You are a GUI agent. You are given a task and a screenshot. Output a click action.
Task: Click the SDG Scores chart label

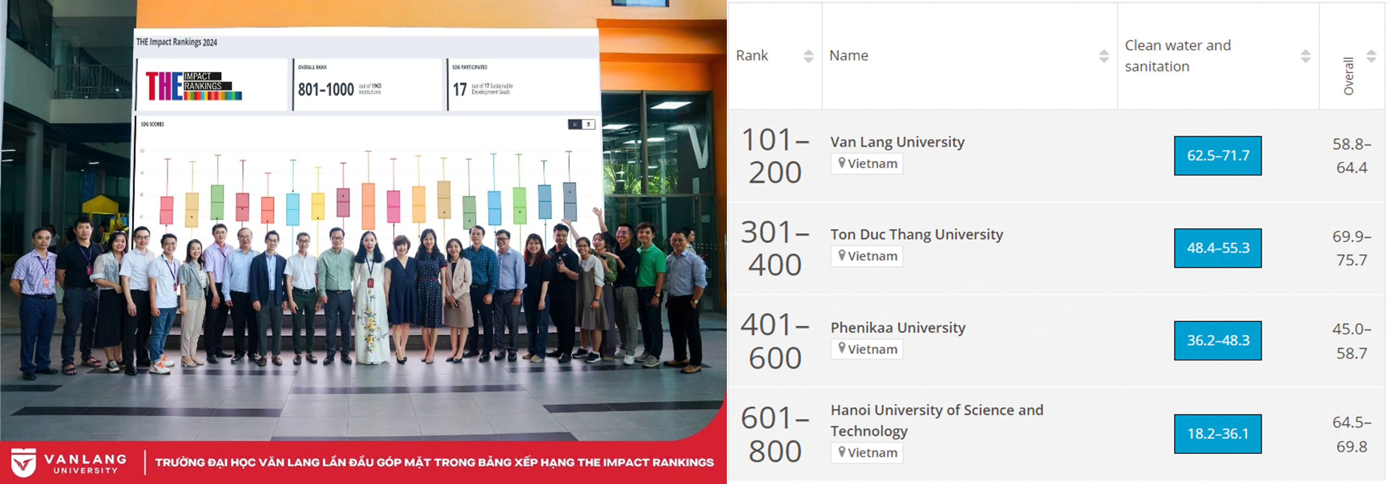tap(152, 124)
